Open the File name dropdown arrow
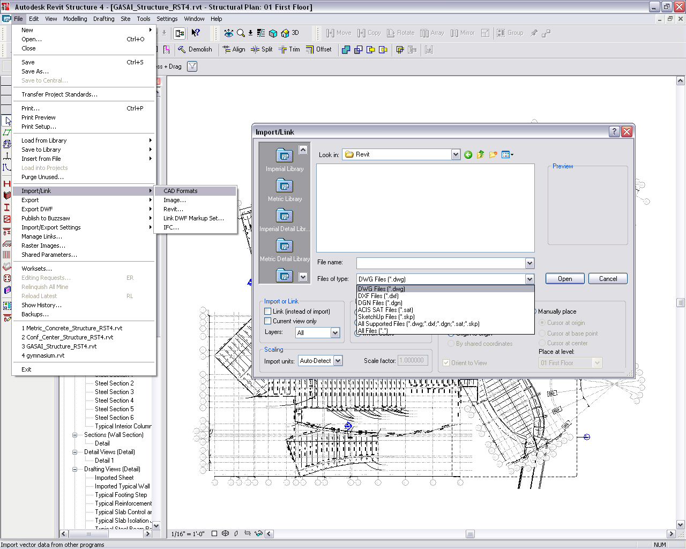The width and height of the screenshot is (686, 549). click(530, 263)
